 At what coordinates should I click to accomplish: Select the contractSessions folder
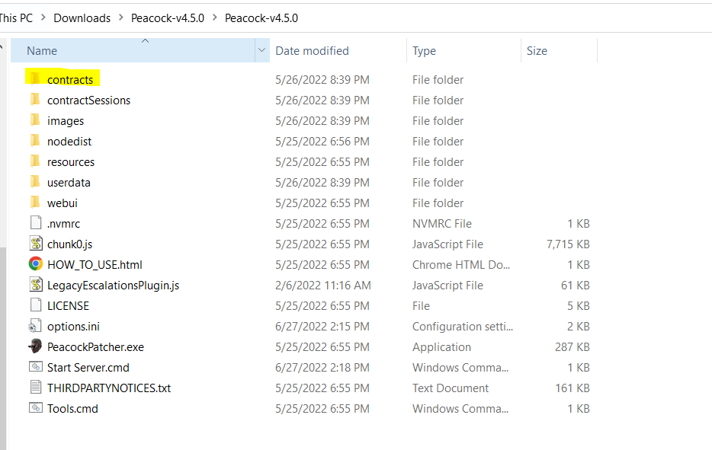tap(88, 100)
